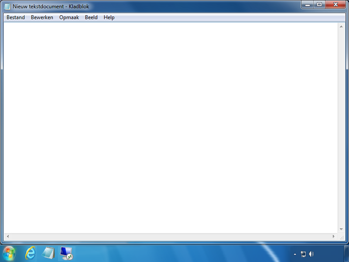349x262 pixels.
Task: Open the Bestand menu
Action: point(16,17)
